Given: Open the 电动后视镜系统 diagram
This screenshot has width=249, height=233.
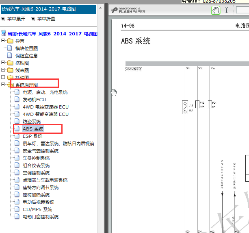Looking at the screenshot, I should (x=39, y=202).
